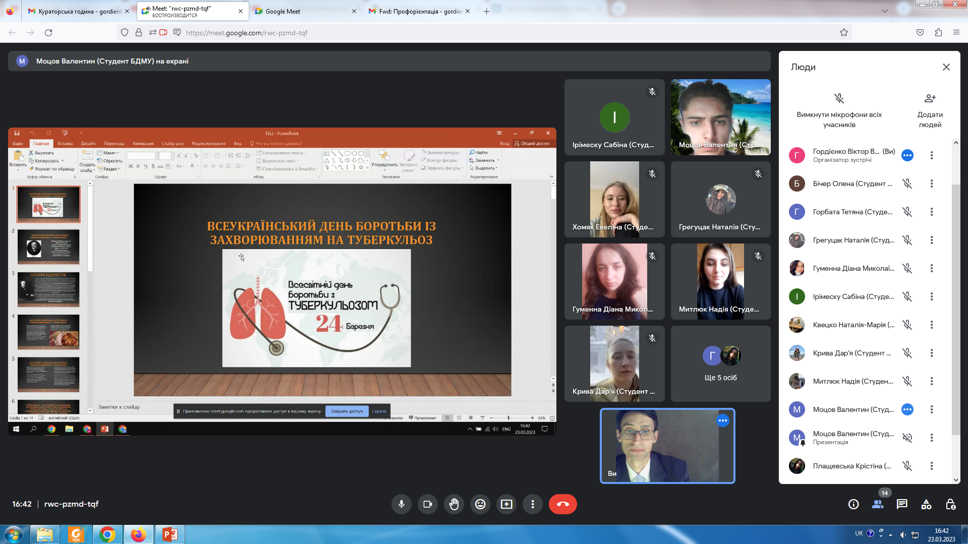Open File Explorer from taskbar
Screen dimensions: 968x544
point(44,534)
